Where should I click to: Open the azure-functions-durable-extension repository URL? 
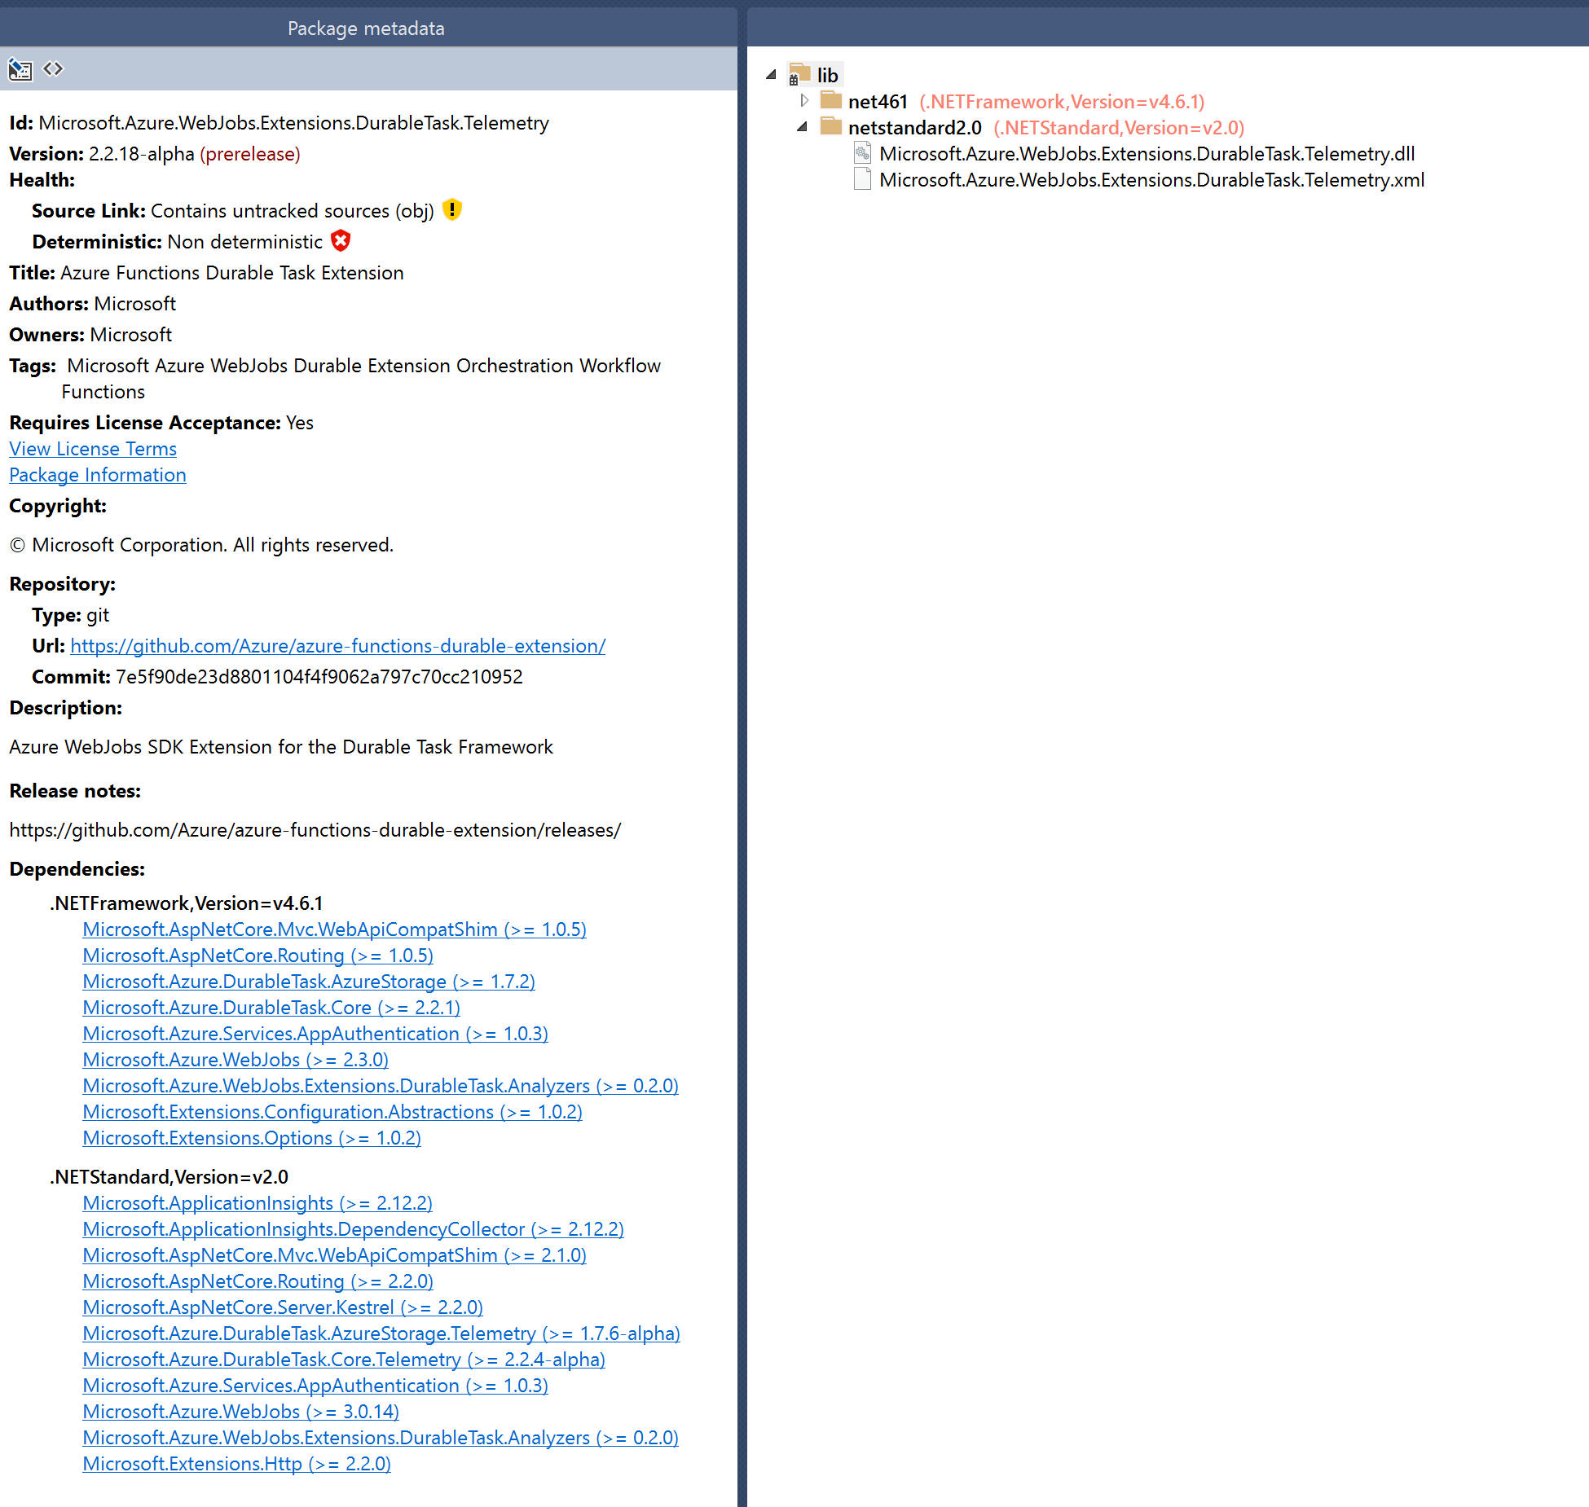[x=337, y=645]
